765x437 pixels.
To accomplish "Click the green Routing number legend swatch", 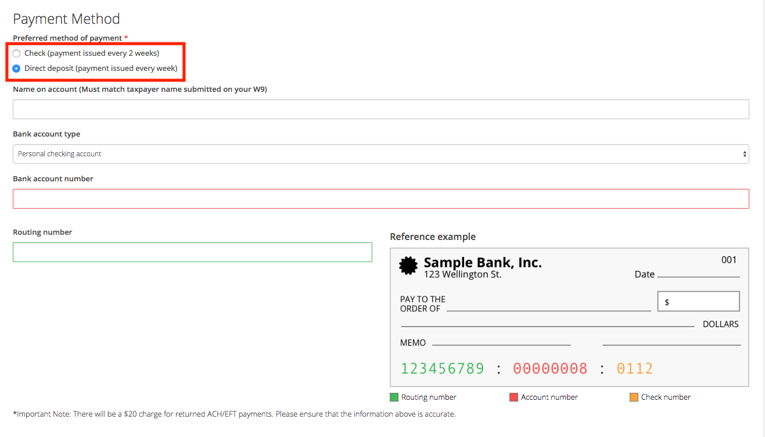I will coord(394,397).
